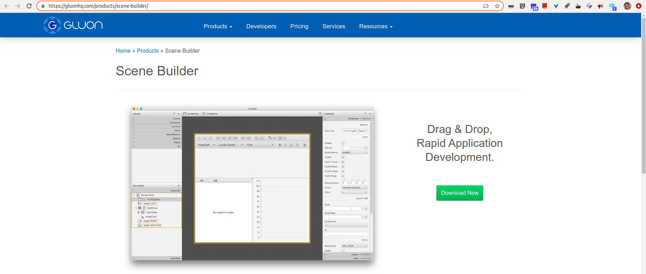Expand the Resources navigation dropdown
This screenshot has width=646, height=274.
376,27
